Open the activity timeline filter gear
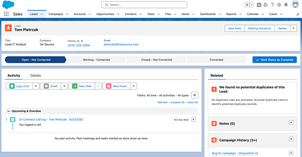This screenshot has width=302, height=157. (195, 95)
